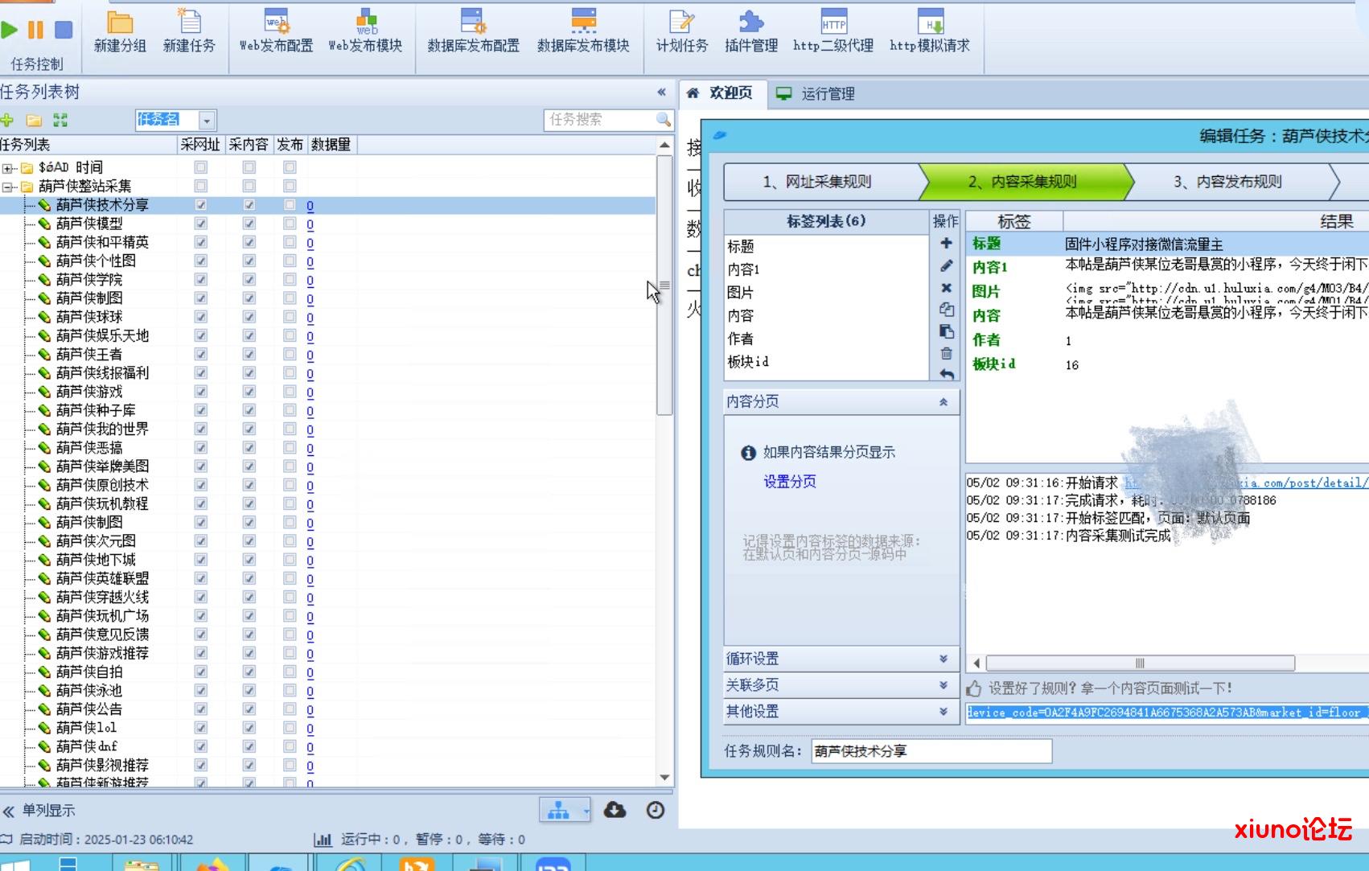Edit selected label with pencil icon
This screenshot has width=1369, height=871.
click(x=946, y=265)
